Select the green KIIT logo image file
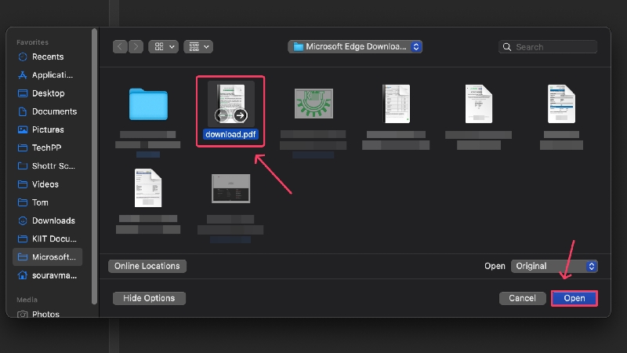 point(313,104)
